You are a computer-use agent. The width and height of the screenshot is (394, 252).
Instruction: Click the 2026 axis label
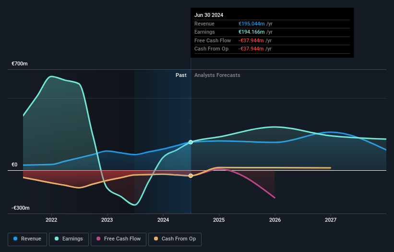pyautogui.click(x=275, y=220)
